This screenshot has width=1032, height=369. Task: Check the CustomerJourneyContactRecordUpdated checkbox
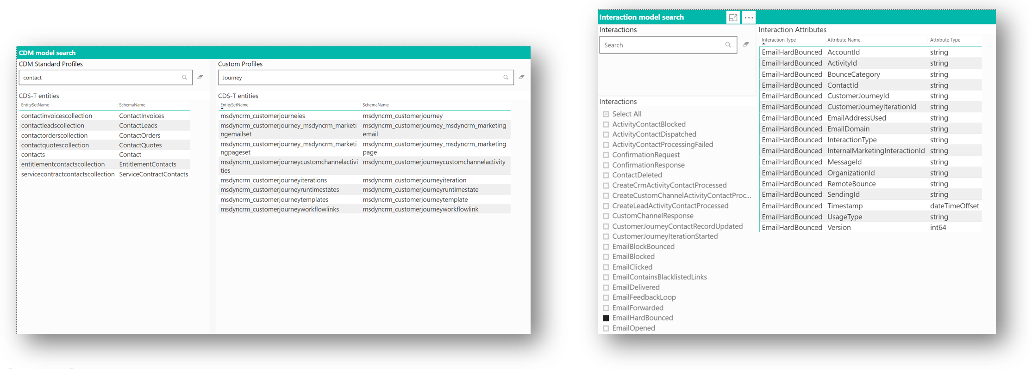(606, 226)
